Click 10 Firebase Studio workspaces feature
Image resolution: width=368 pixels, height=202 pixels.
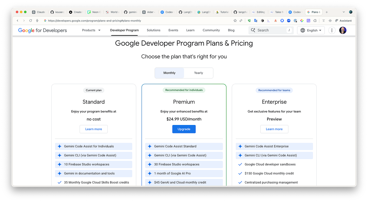pyautogui.click(x=94, y=164)
